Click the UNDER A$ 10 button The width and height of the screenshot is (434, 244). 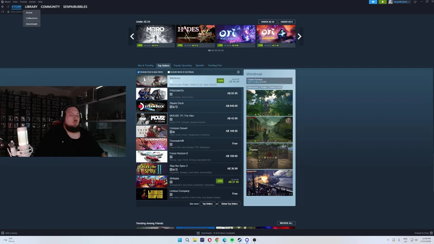tap(268, 22)
